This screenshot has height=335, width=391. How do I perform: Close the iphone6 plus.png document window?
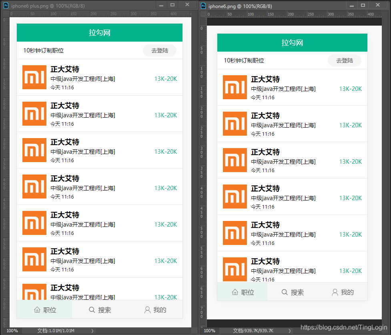(187, 5)
